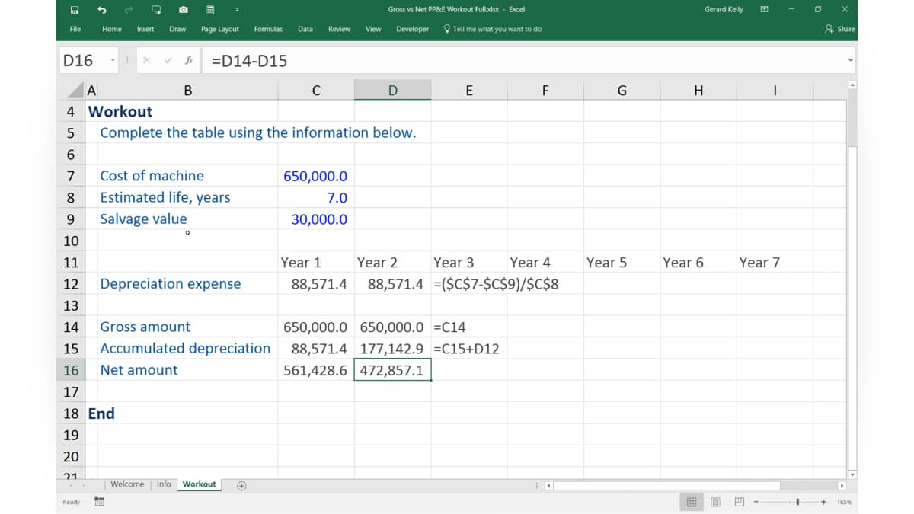Switch to the Info sheet tab
914x514 pixels.
click(164, 484)
